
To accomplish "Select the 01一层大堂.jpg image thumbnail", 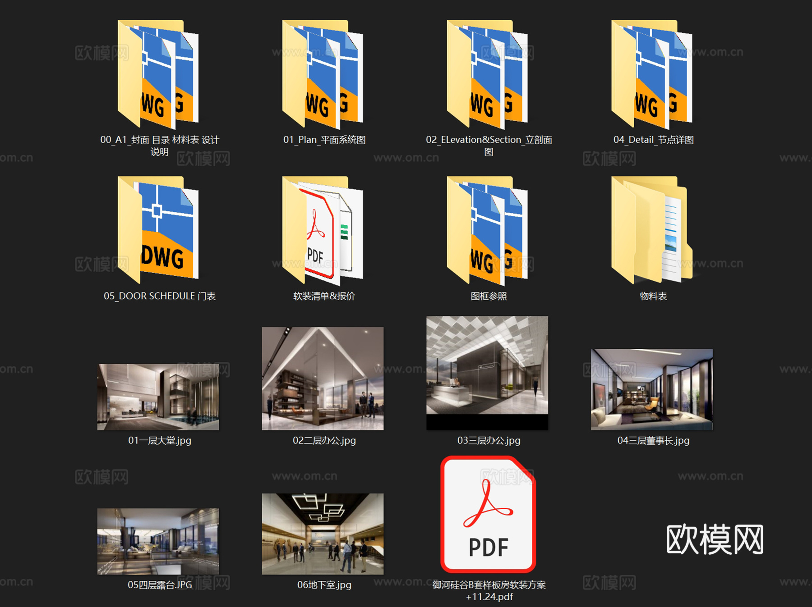I will click(x=160, y=397).
